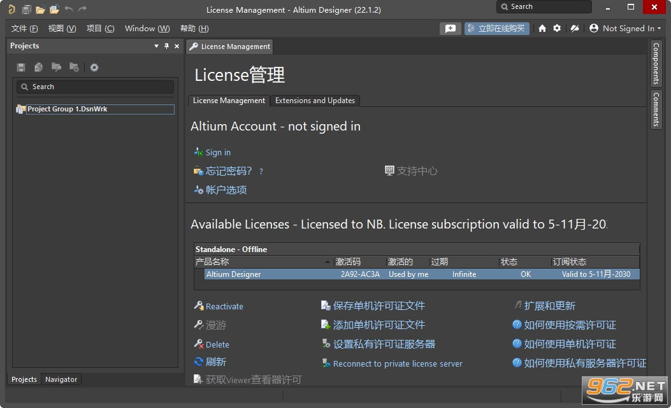Screen dimensions: 671x408
Task: Open 如何使用按需许可证 help link
Action: point(570,325)
